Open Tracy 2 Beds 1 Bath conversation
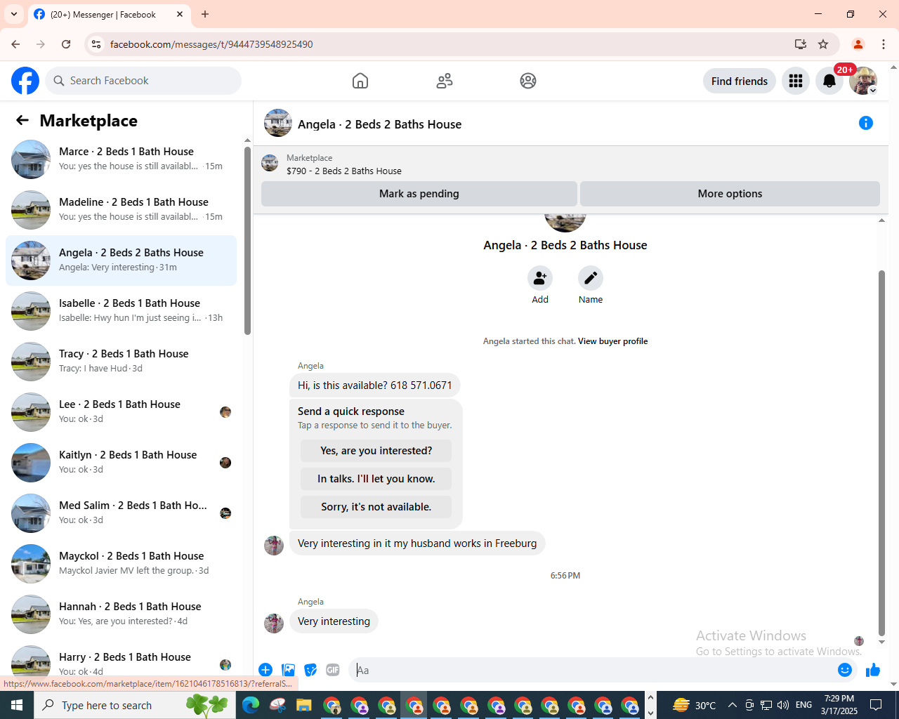Screen dimensions: 899x719 [x=121, y=362]
